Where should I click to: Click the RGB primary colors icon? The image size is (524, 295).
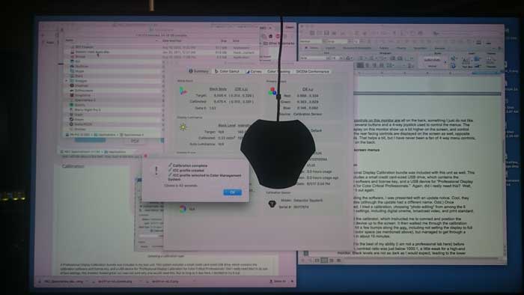click(x=272, y=91)
